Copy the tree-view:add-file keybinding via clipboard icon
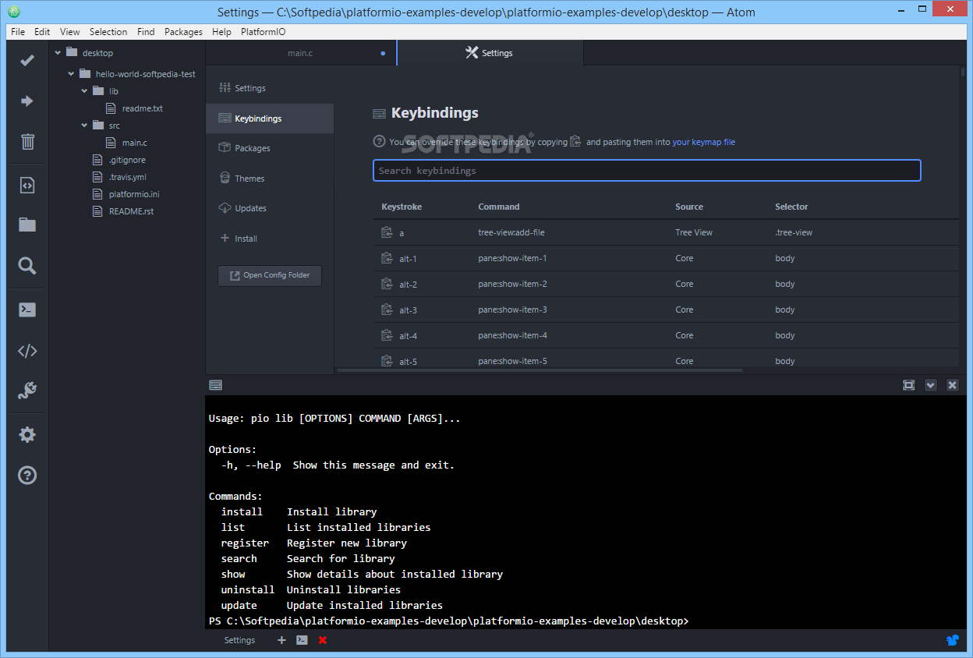This screenshot has height=658, width=973. [387, 232]
